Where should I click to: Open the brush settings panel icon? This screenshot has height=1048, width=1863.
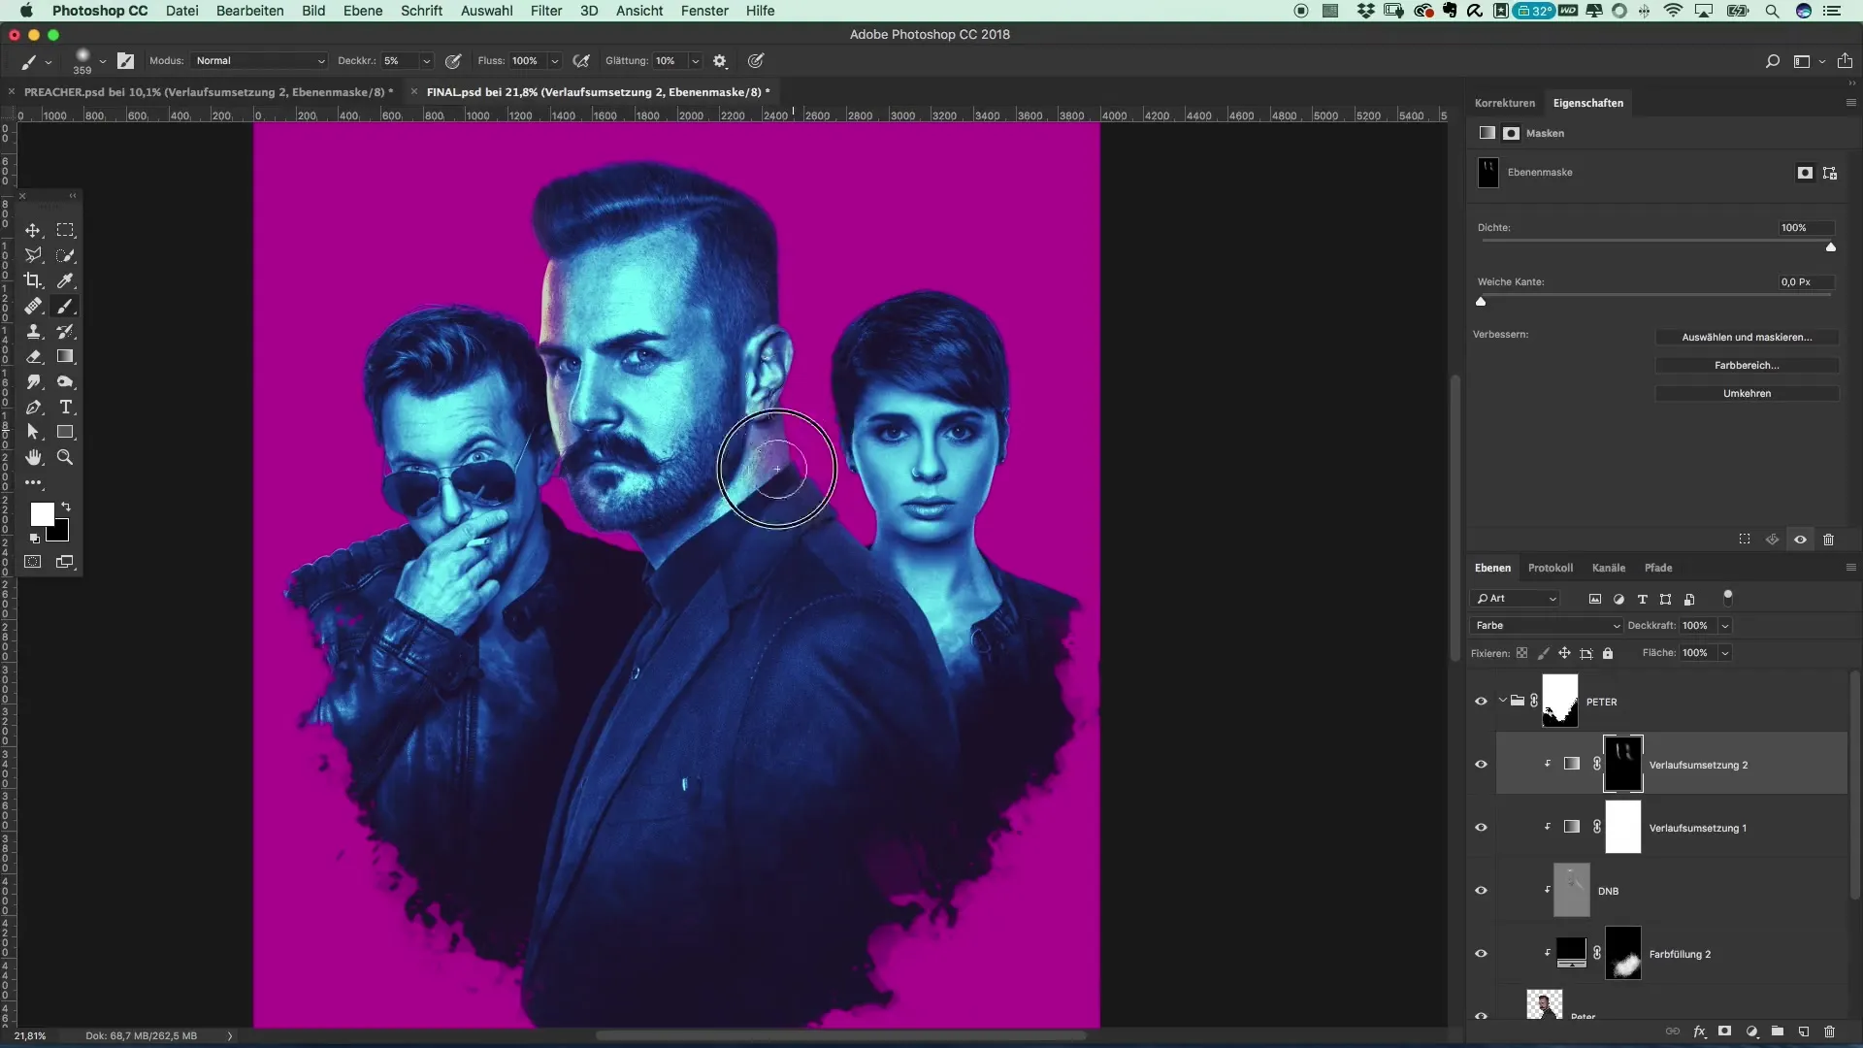coord(126,61)
